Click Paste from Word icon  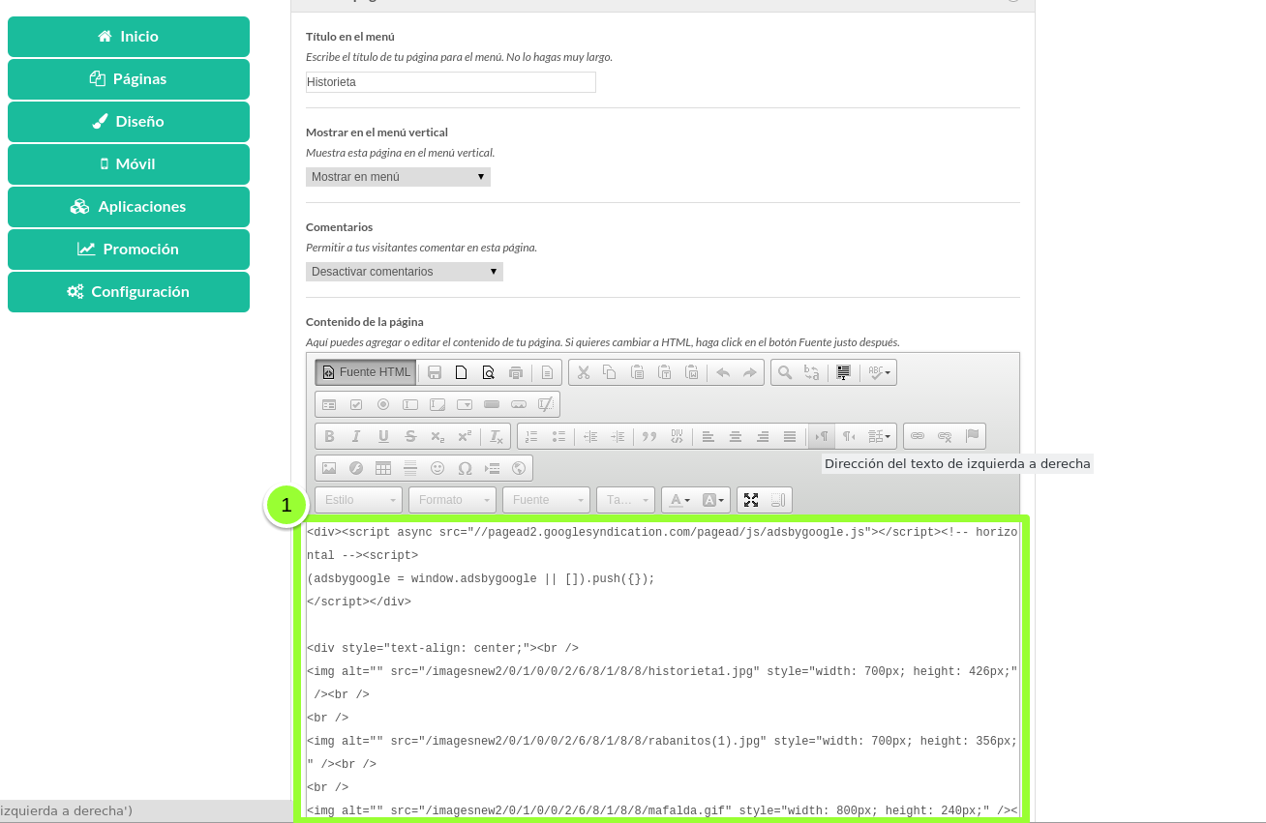coord(691,372)
